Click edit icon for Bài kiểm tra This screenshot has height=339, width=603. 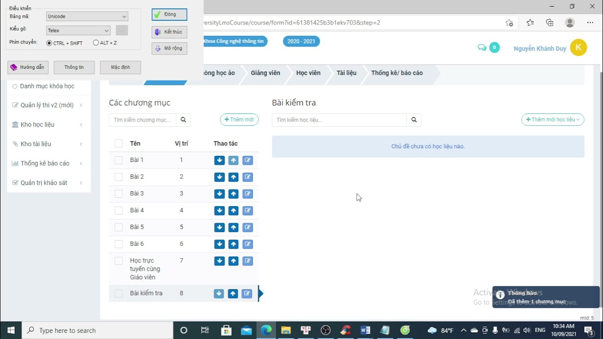[246, 294]
